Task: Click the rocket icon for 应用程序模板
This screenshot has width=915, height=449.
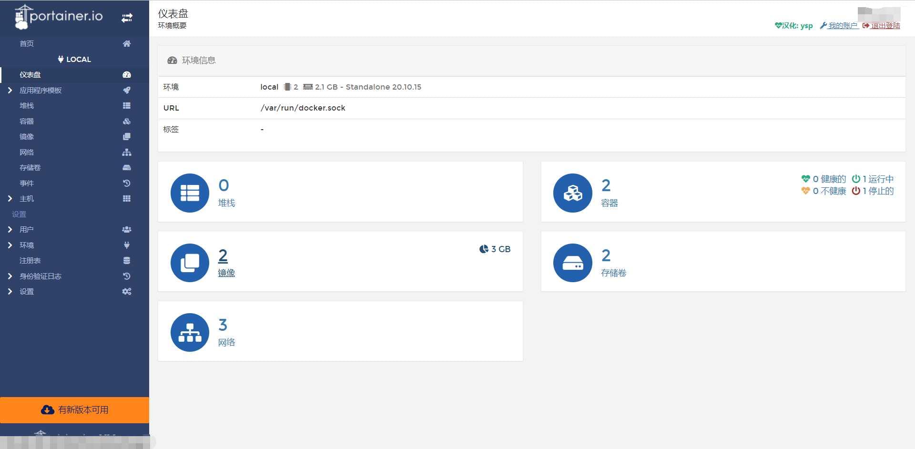Action: tap(127, 90)
